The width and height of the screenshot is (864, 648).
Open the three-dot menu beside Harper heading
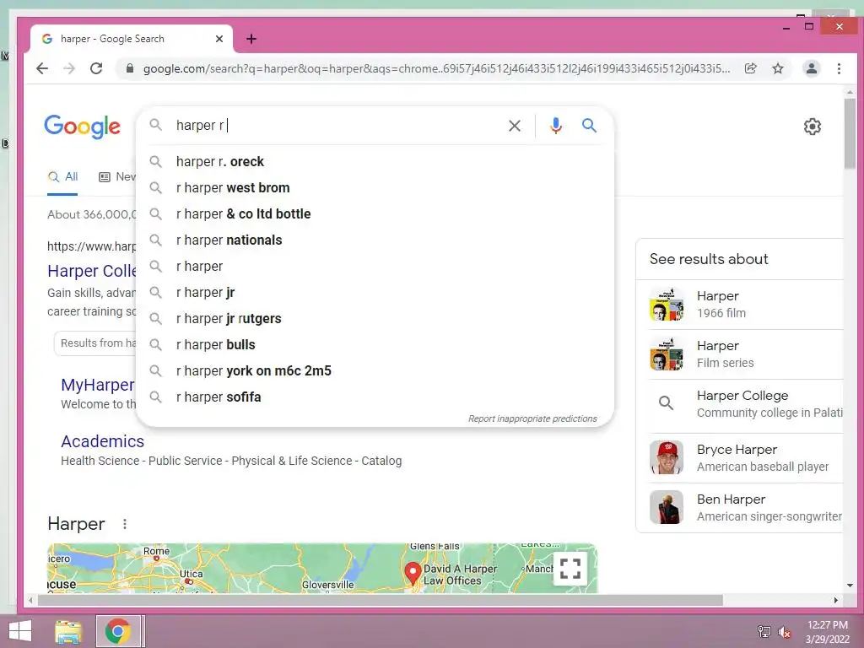point(125,524)
